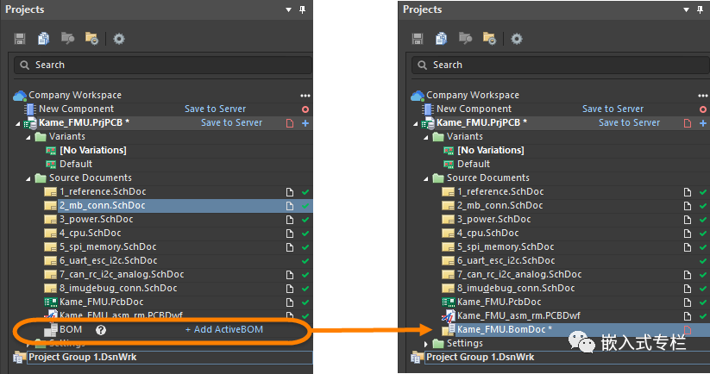Viewport: 710px width, 374px height.
Task: Click the plus icon on Kame_FMU.PrjPCB row, left panel
Action: tap(305, 123)
